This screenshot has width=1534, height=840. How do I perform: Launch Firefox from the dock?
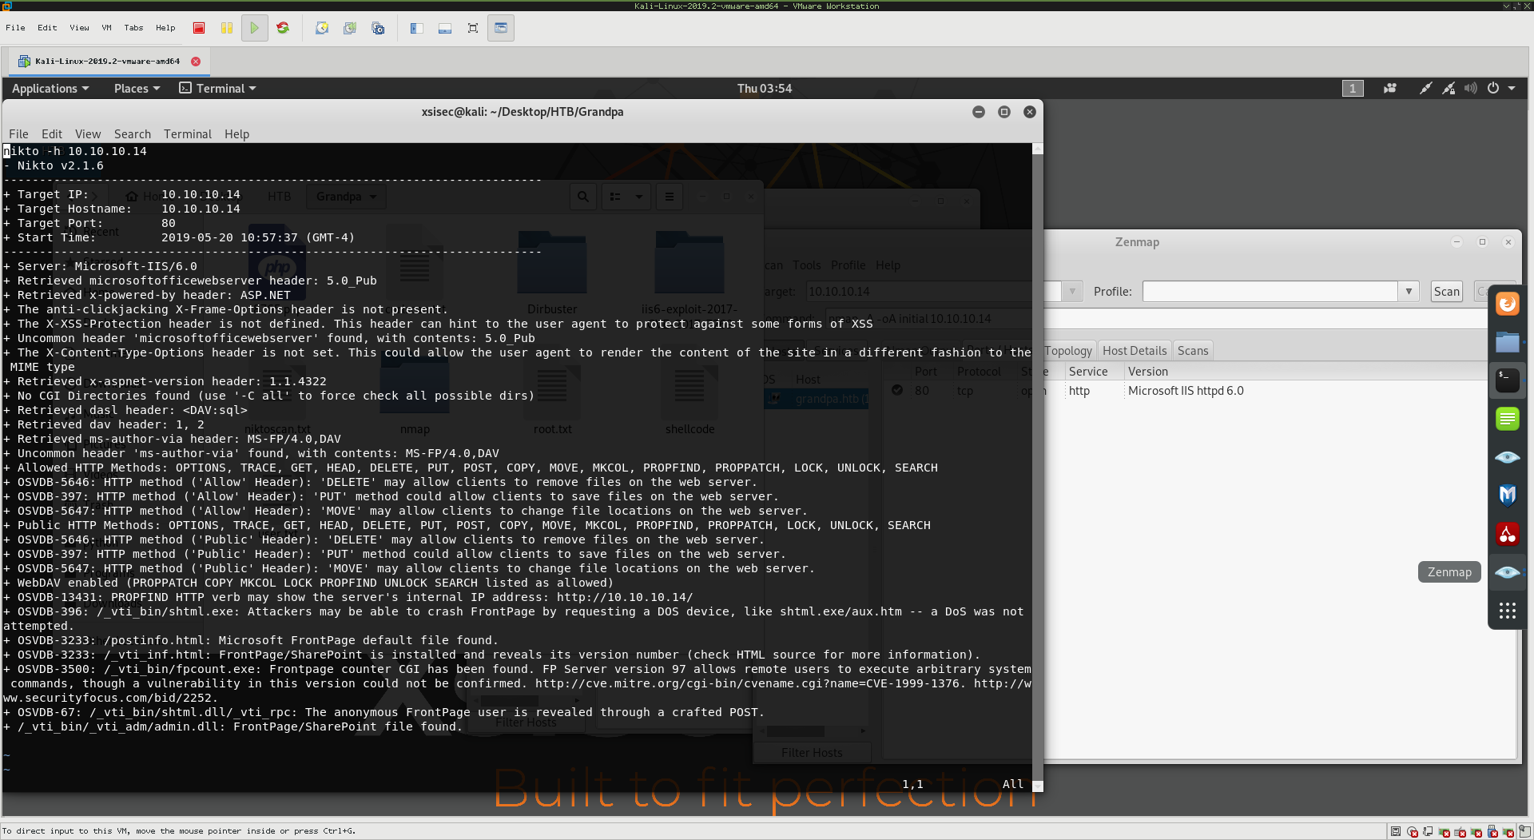point(1508,304)
